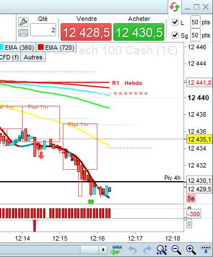Click the 12:16 time axis label
This screenshot has width=213, height=257.
[x=97, y=238]
